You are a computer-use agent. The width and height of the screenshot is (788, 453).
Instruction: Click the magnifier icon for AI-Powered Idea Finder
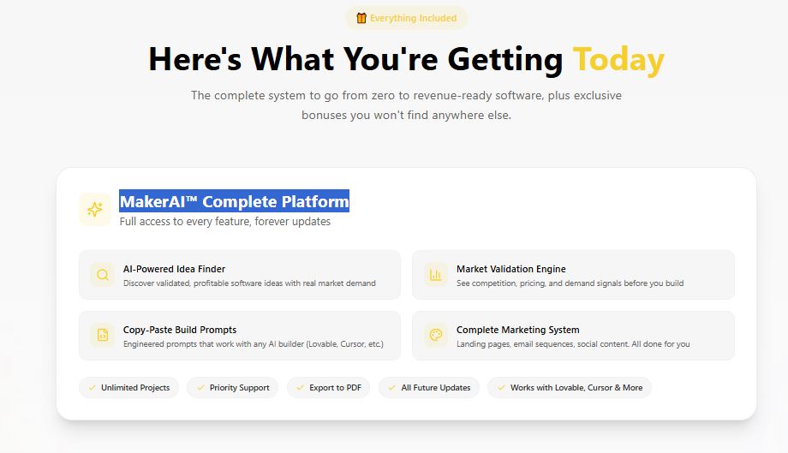point(102,275)
